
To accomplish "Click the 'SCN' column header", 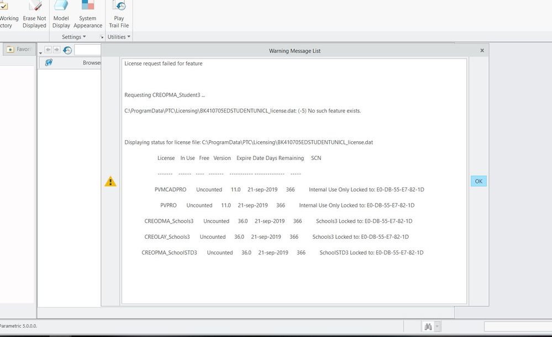I will [316, 158].
